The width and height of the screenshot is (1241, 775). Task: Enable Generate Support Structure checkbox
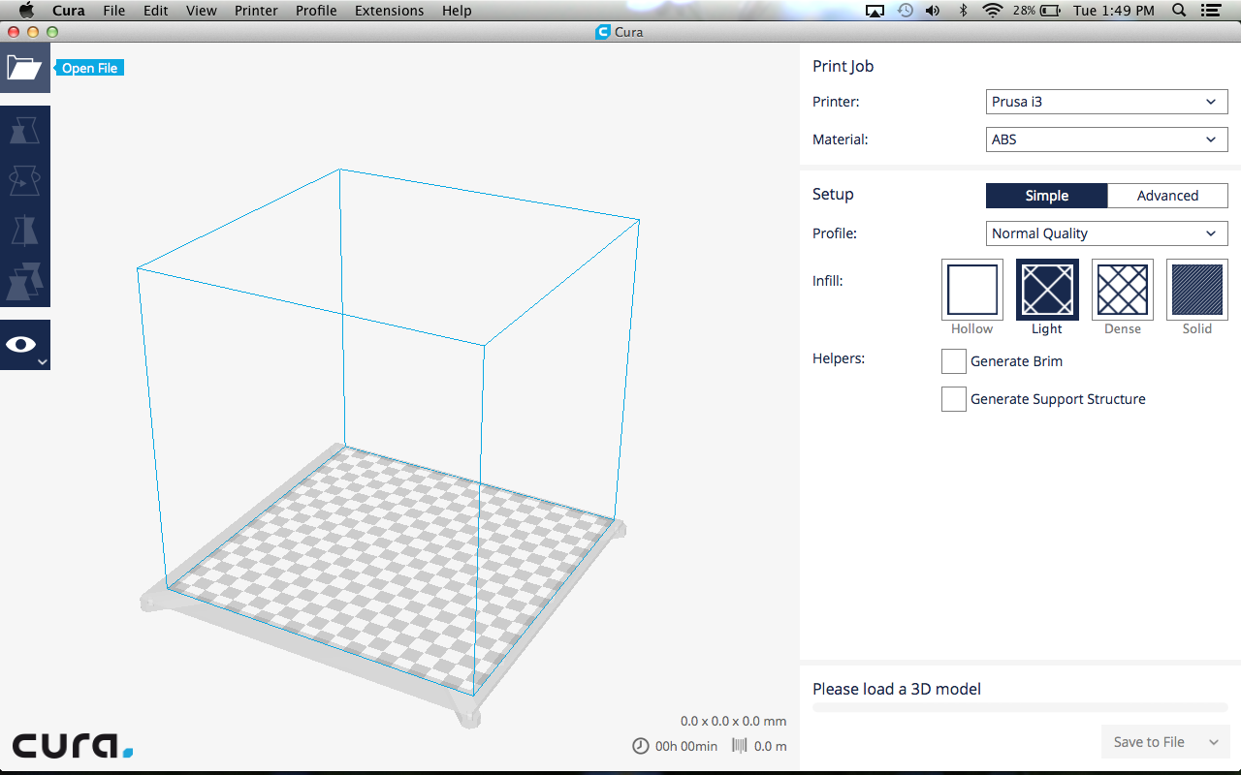tap(954, 399)
